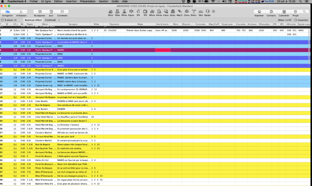Open the Véhicules toolbar icon
The width and height of the screenshot is (312, 186).
pyautogui.click(x=152, y=12)
